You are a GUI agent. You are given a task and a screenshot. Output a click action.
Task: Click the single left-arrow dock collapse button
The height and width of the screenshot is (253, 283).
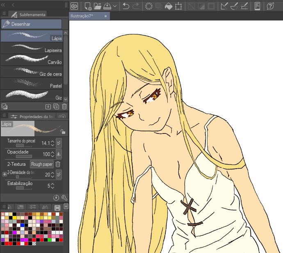pyautogui.click(x=13, y=5)
